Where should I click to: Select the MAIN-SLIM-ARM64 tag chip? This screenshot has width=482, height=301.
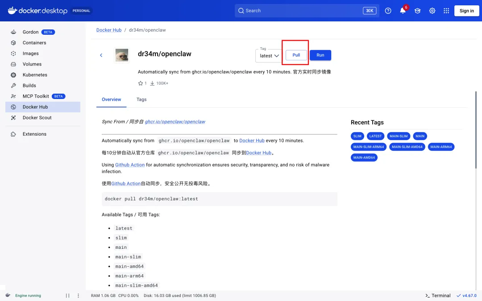pos(369,147)
